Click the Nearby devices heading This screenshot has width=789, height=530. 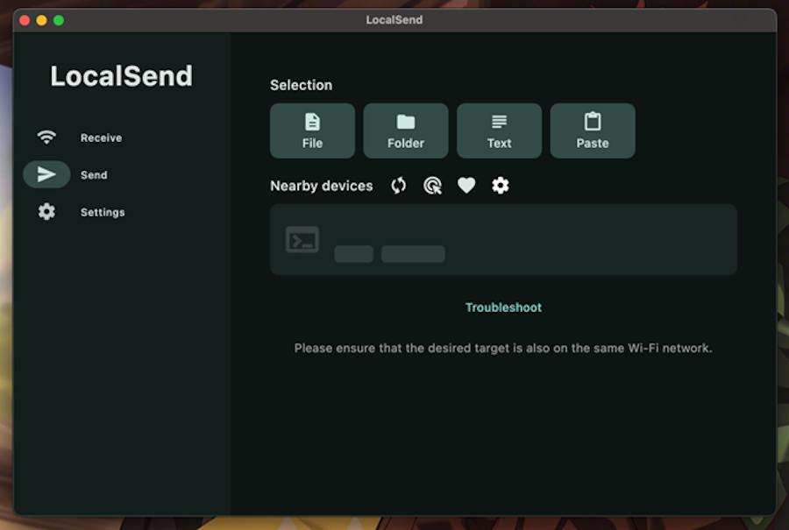point(321,186)
